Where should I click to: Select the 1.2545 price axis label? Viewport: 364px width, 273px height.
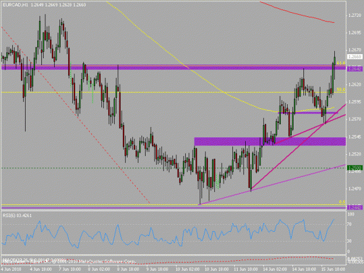(355, 137)
